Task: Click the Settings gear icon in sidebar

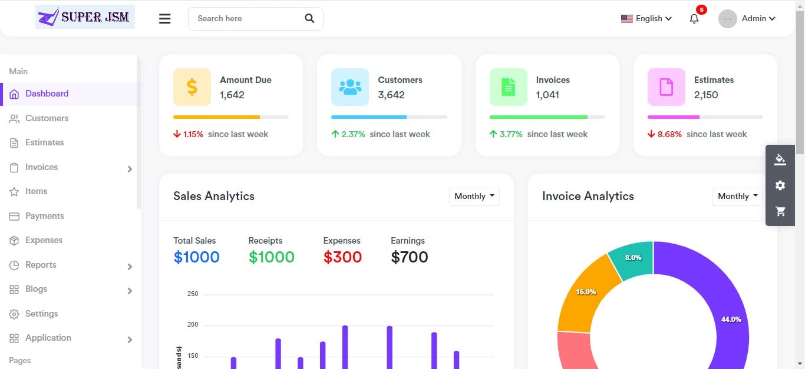Action: point(14,314)
